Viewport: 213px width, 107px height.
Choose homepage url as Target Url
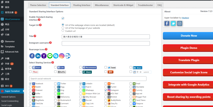[x=63, y=28]
